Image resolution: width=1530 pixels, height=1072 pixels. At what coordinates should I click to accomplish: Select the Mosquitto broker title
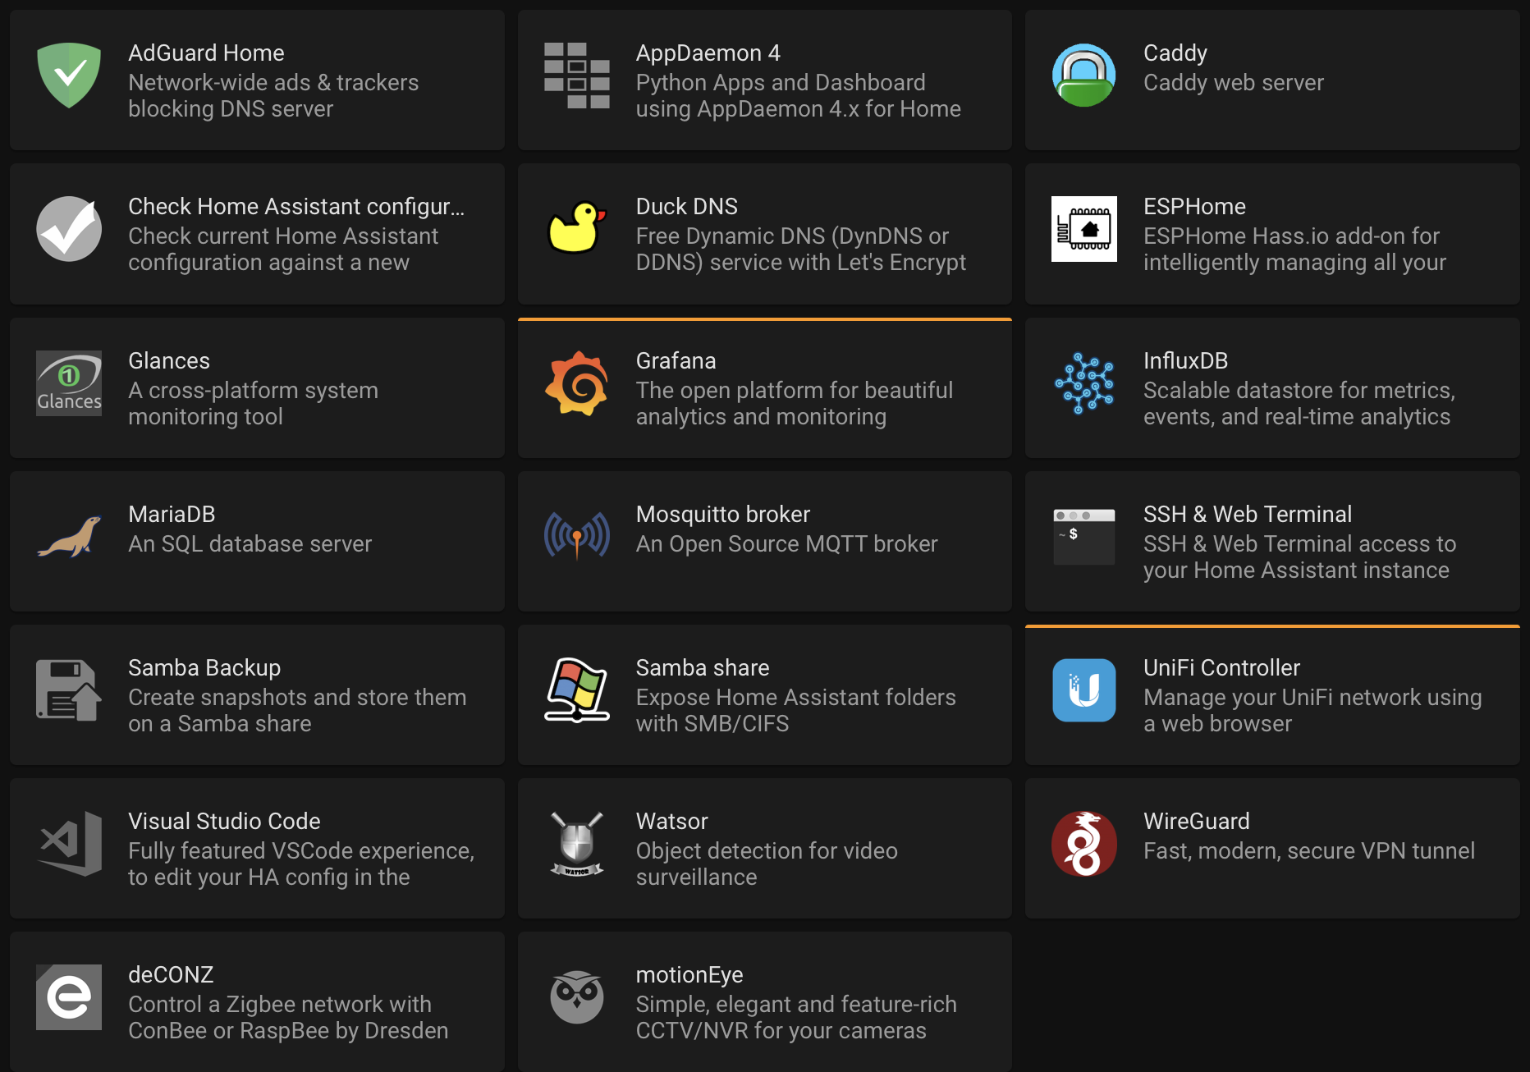[722, 515]
